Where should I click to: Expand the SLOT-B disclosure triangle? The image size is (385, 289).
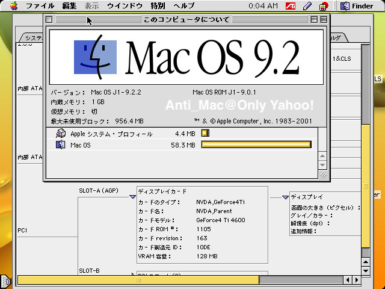click(x=133, y=275)
